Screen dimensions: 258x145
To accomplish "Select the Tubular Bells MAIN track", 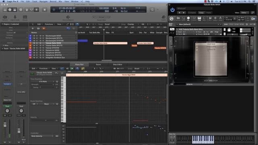I will click(x=53, y=43).
